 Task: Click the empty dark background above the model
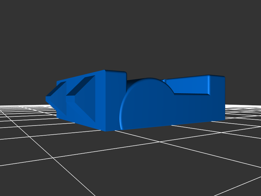tap(130, 33)
